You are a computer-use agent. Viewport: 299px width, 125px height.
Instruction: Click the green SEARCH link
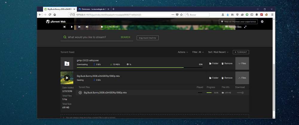[125, 37]
